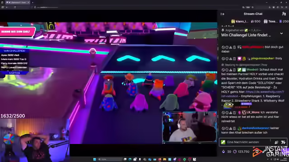
Task: Open the 7TV emote menu icon
Action: tap(283, 142)
